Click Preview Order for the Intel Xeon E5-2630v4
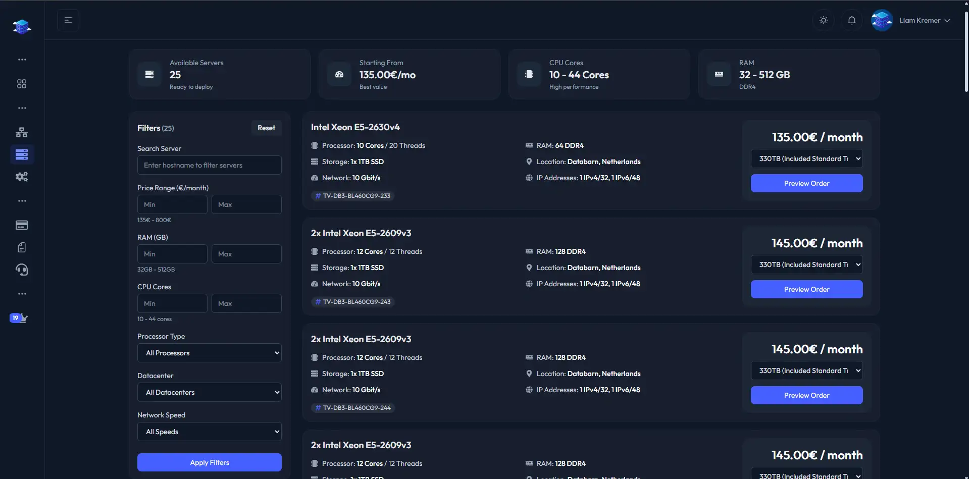 tap(806, 183)
